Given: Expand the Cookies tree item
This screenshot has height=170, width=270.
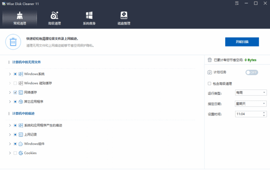Looking at the screenshot, I should click(10, 153).
